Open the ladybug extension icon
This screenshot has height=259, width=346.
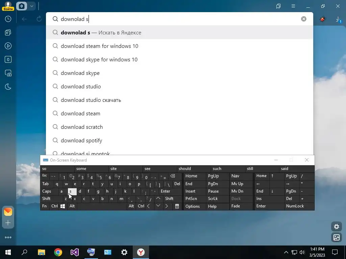pos(323,19)
